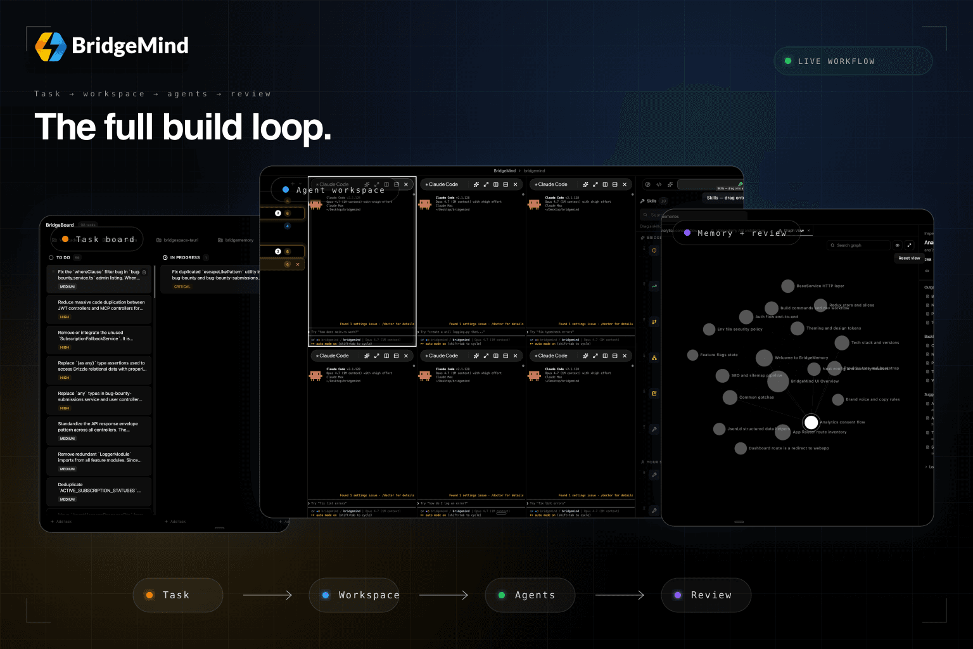Open the bridgespace-tauri project tab on BridgeBoard

click(177, 240)
